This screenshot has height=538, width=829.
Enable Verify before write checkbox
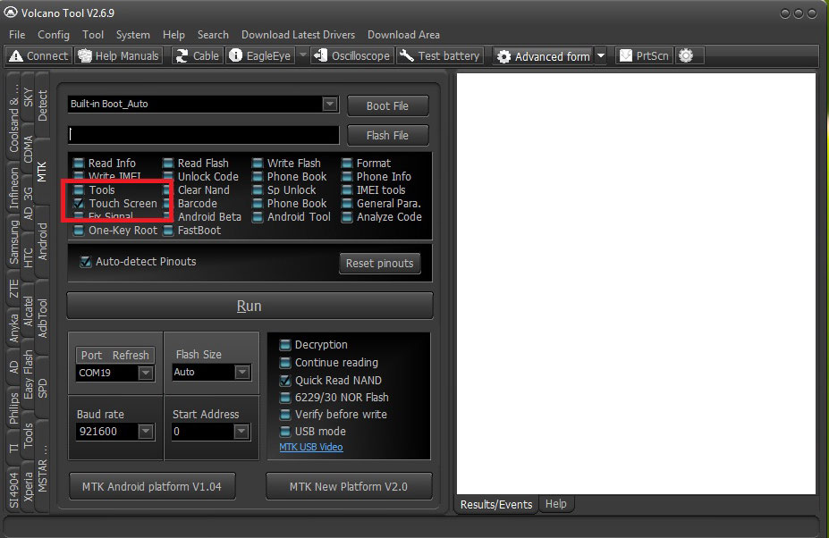click(x=285, y=415)
